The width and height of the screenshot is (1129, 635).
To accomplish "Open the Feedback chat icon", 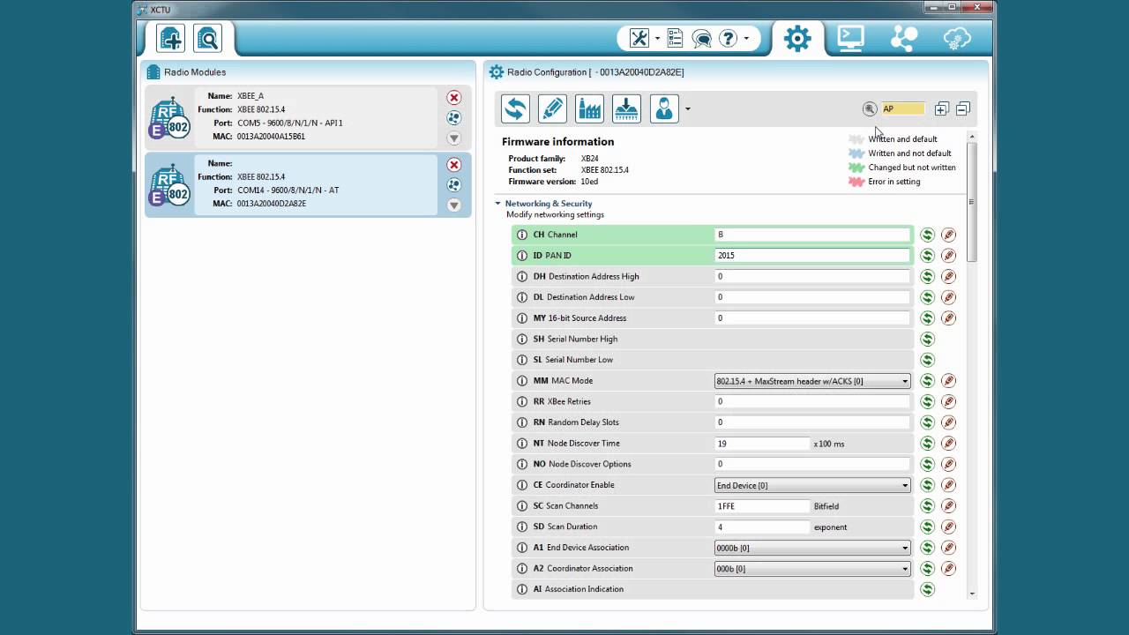I will (701, 38).
